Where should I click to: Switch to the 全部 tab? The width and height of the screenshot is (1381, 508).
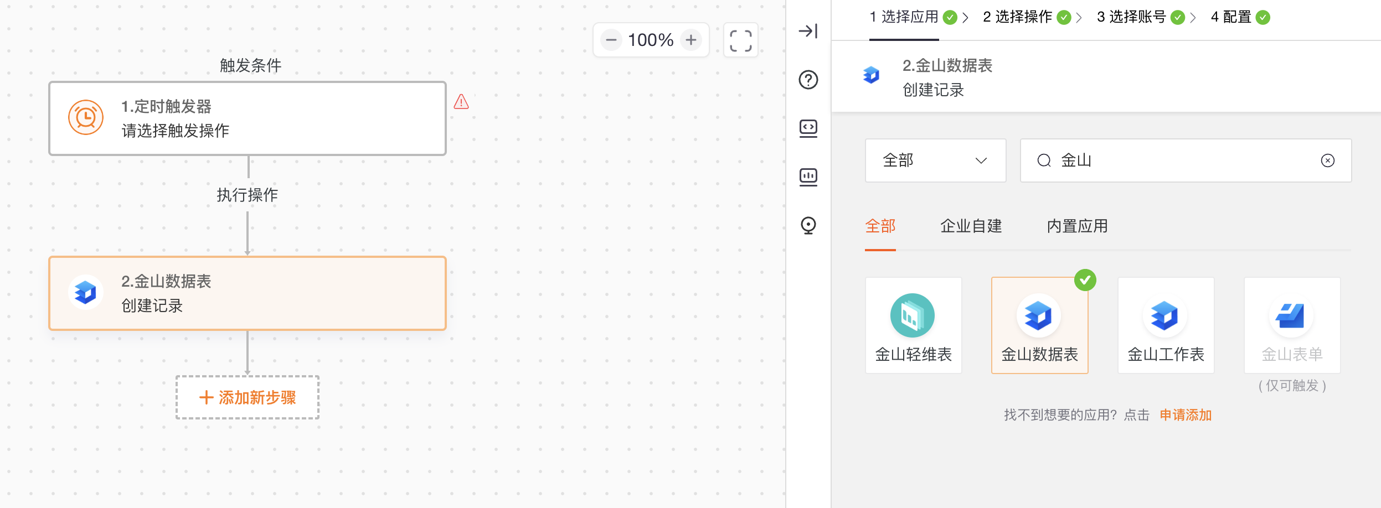click(880, 226)
